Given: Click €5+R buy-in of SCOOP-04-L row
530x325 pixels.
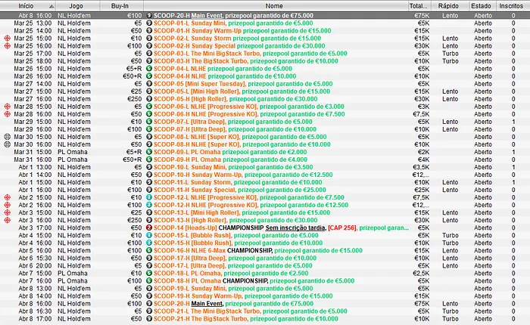Looking at the screenshot, I should coord(134,69).
